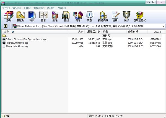Click the key icon in status bar
Viewport: 166px width, 118px height.
tap(7, 116)
